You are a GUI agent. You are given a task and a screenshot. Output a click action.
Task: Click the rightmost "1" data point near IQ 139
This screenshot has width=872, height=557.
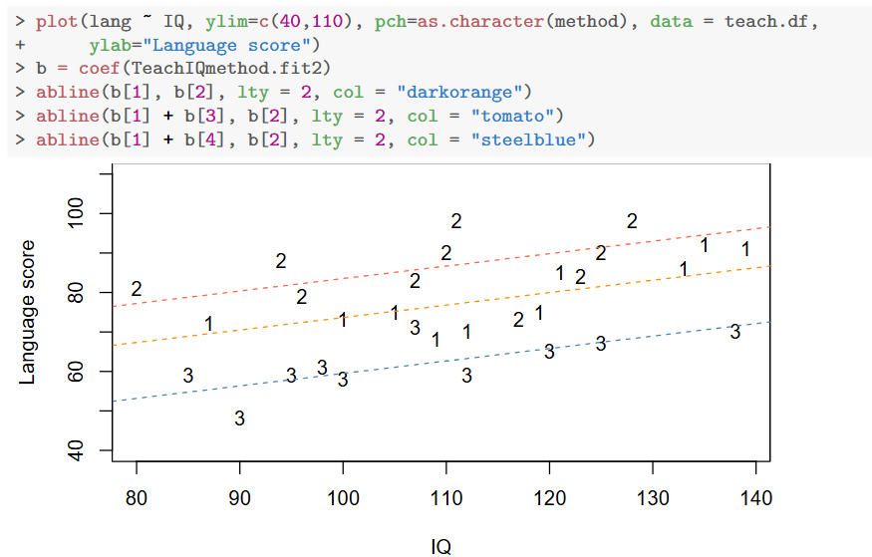[x=745, y=249]
